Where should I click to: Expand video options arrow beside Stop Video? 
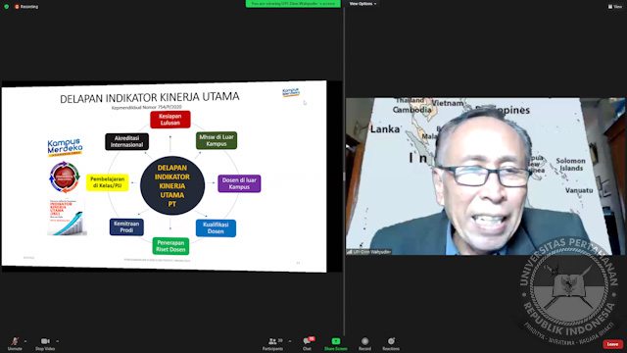[x=57, y=341]
